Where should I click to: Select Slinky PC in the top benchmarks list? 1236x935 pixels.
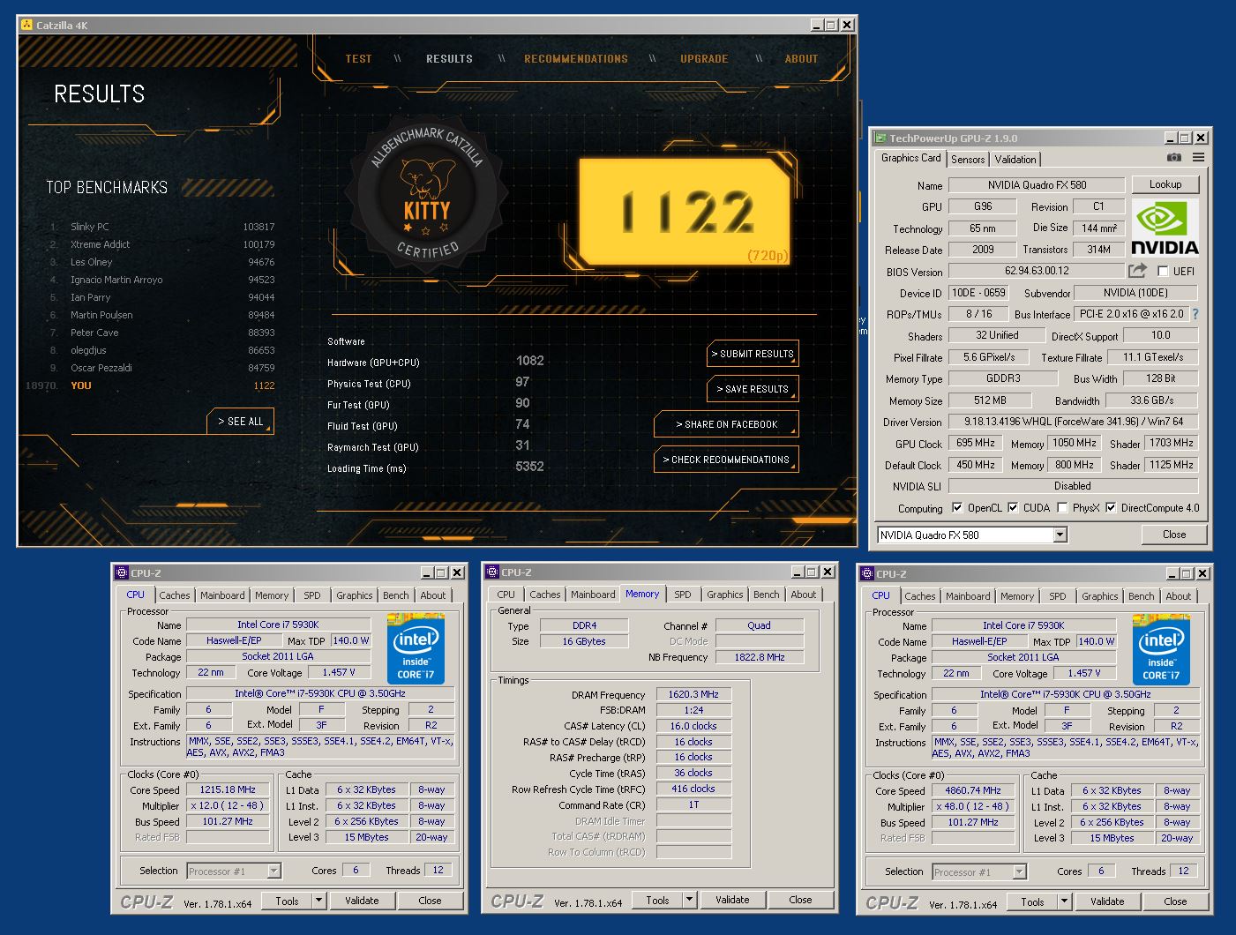tap(162, 227)
